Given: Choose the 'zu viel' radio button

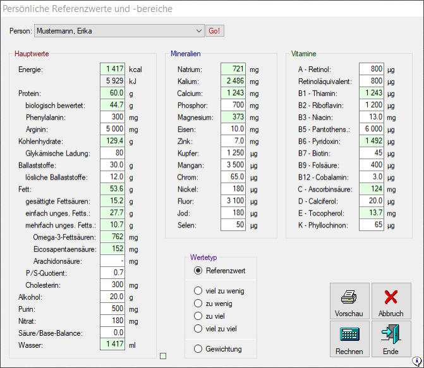Looking at the screenshot, I should pos(198,316).
